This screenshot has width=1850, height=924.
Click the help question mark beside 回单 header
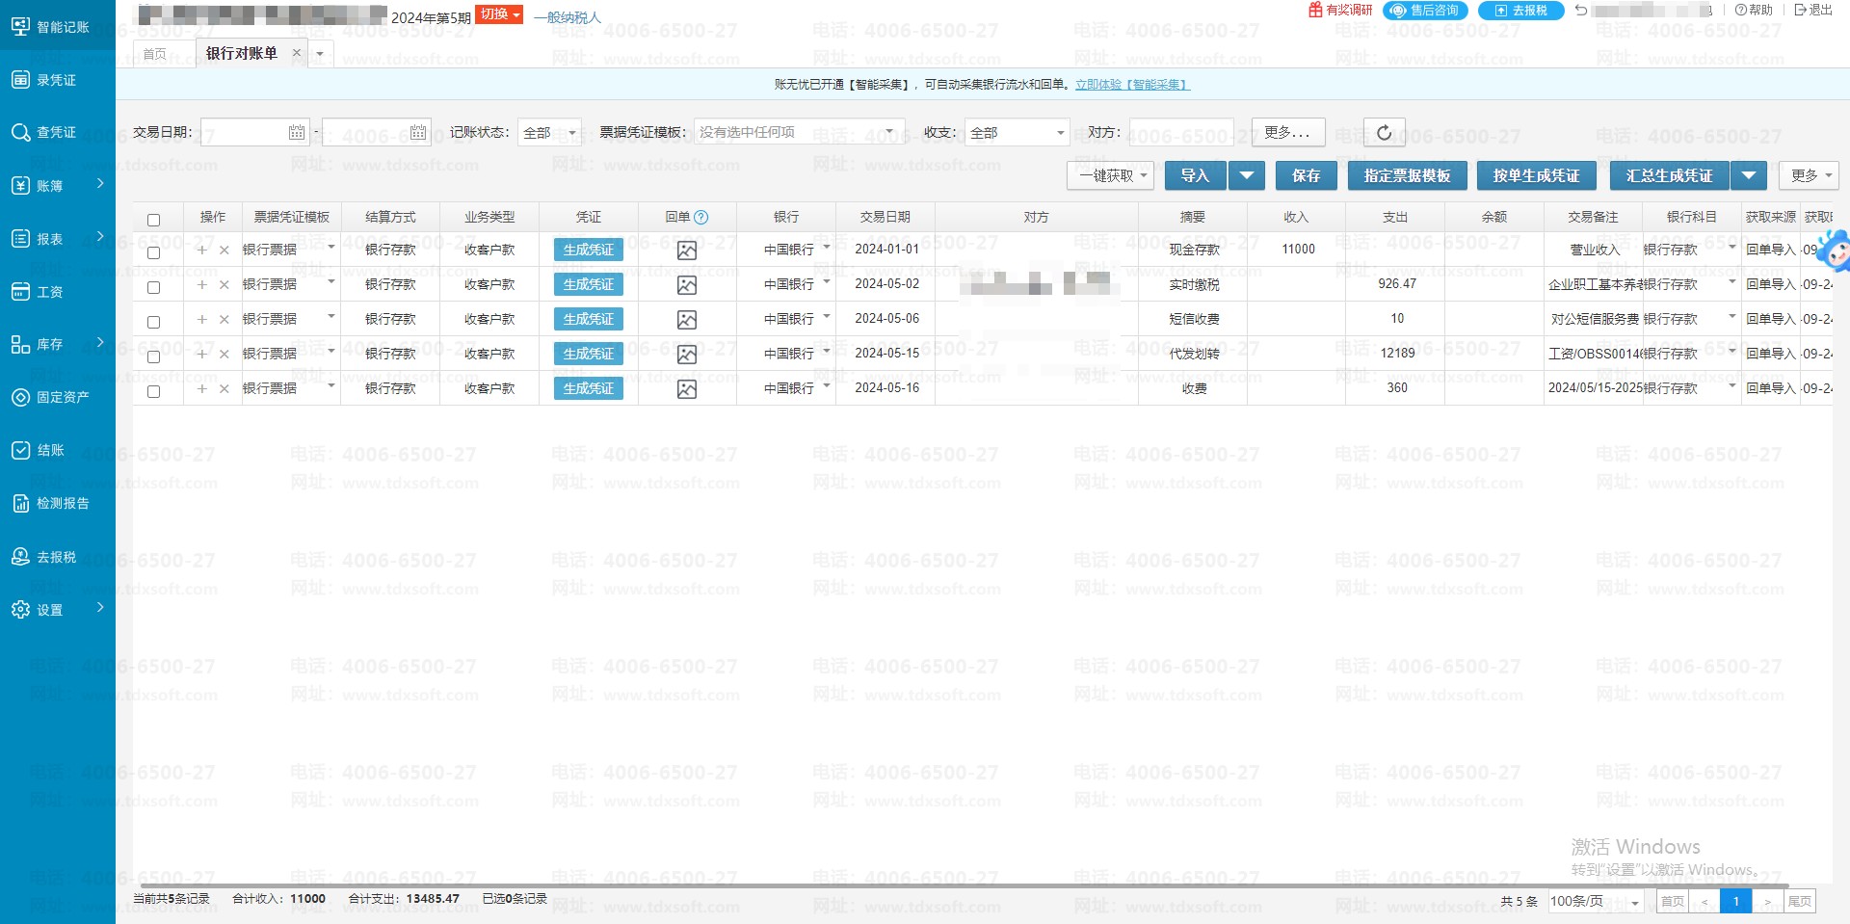pyautogui.click(x=701, y=218)
